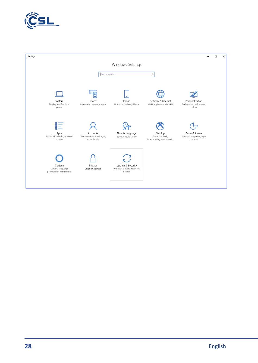
Task: Click 'Speech, region, date' description
Action: 127,137
